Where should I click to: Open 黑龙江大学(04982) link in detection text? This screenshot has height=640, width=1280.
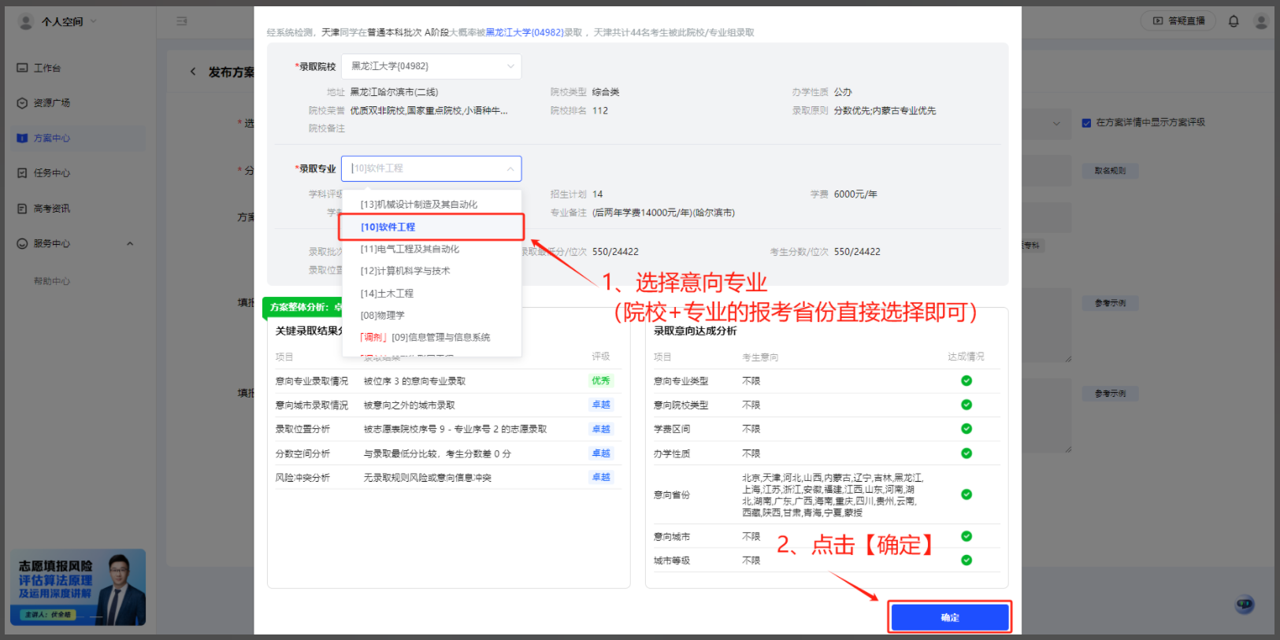coord(524,32)
